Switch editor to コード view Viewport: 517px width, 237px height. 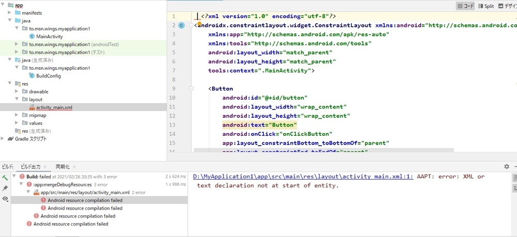(x=465, y=6)
